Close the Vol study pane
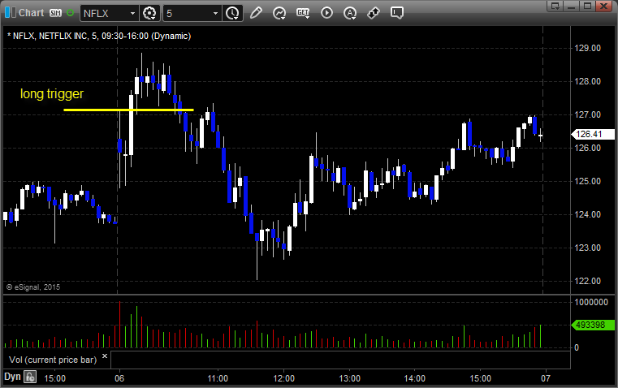Viewport: 618px width, 388px height. 105,356
